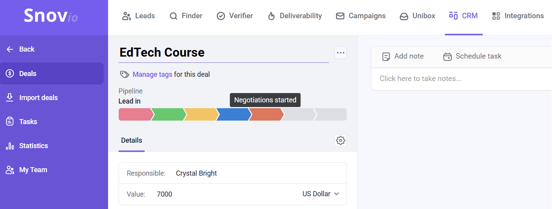This screenshot has width=554, height=209.
Task: Open Integrations from the top navigation
Action: 518,16
